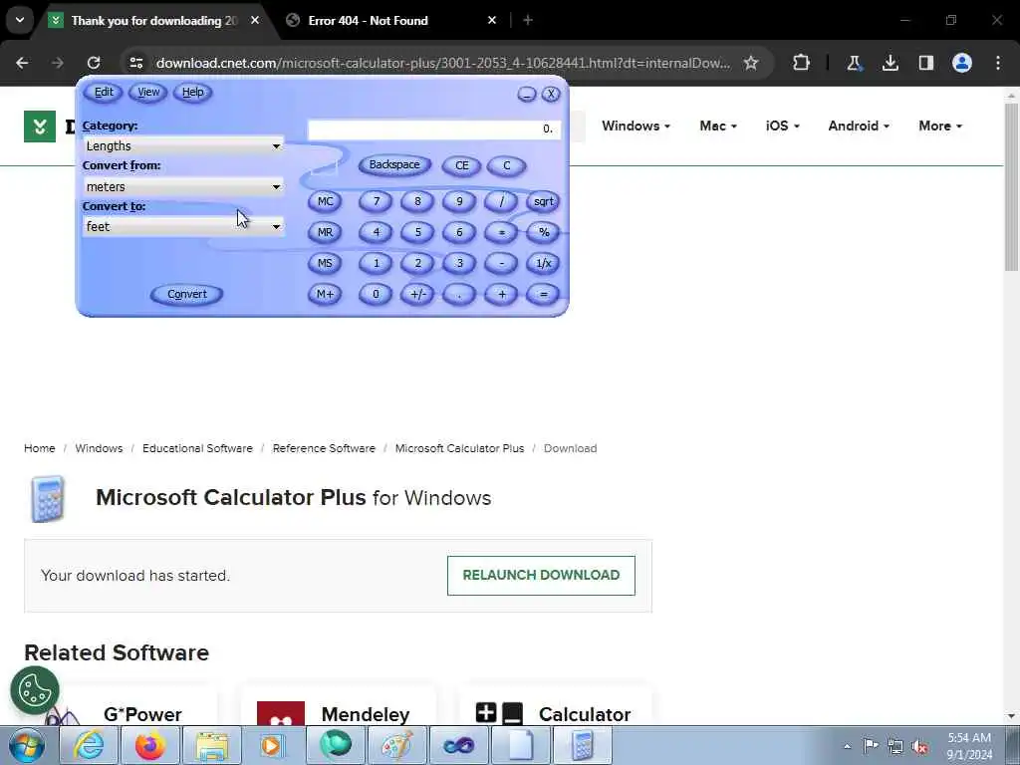Expand the Convert to dropdown showing feet
The width and height of the screenshot is (1020, 765).
click(x=183, y=226)
